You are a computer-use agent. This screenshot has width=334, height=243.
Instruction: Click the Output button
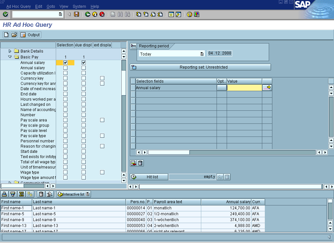point(30,35)
